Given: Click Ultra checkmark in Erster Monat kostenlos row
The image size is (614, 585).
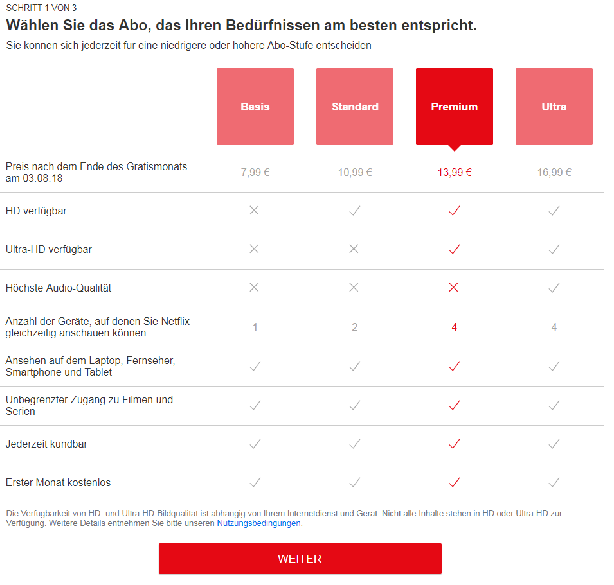Looking at the screenshot, I should coord(554,482).
